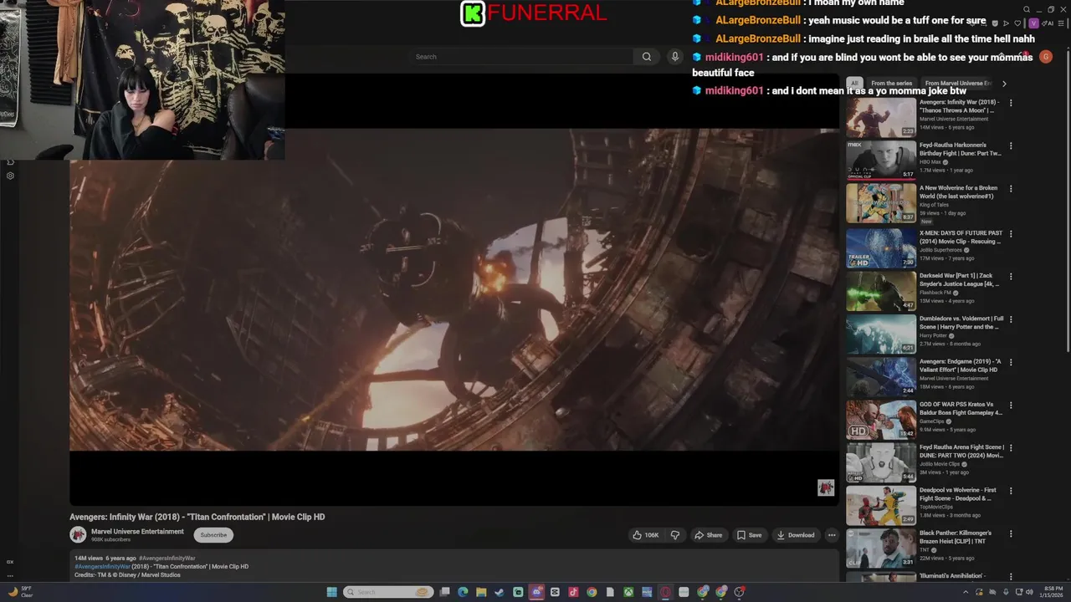Open Feyd-Rautha Harkonnen's Birthday Fight video thumbnail
Viewport: 1071px width, 602px height.
(x=881, y=160)
